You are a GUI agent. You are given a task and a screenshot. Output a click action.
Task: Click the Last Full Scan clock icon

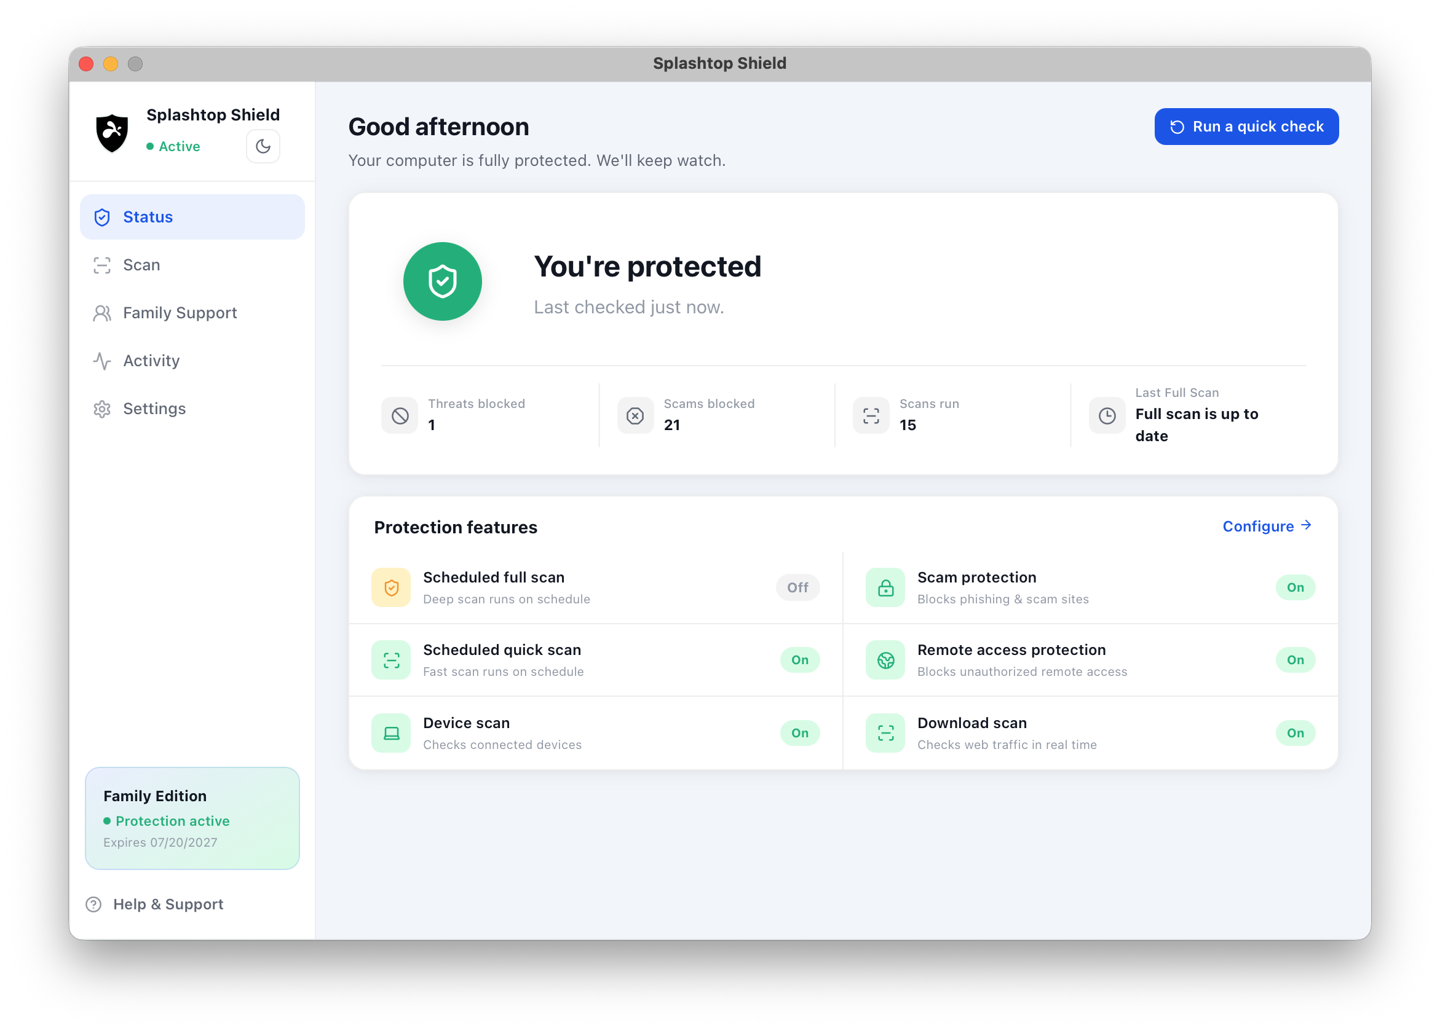(x=1107, y=415)
